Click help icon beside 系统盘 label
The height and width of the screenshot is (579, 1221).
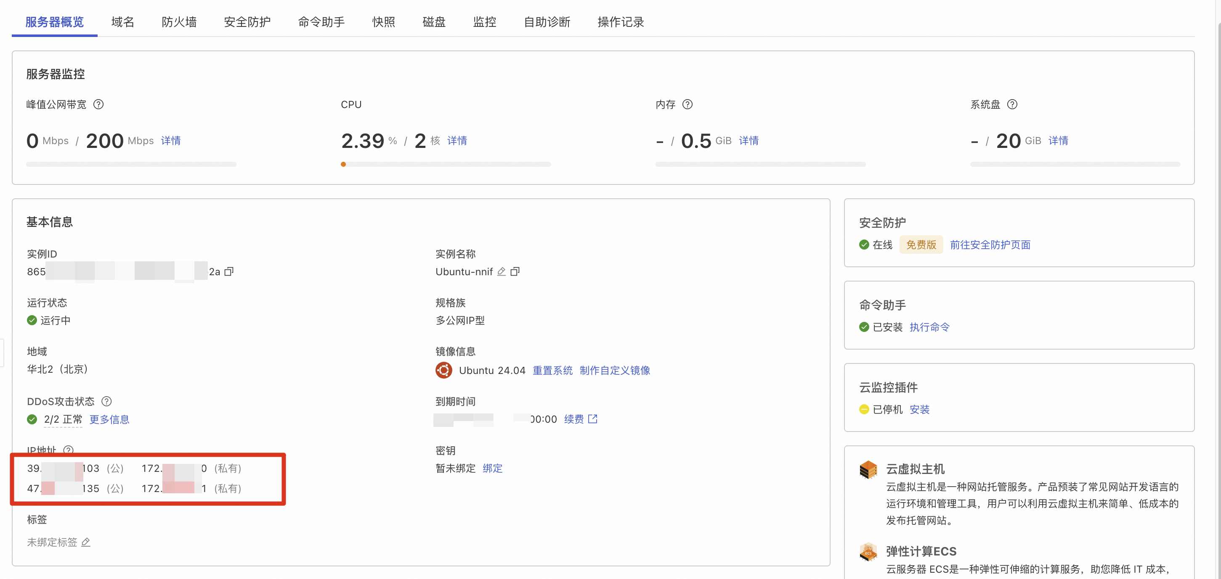[x=1012, y=105]
